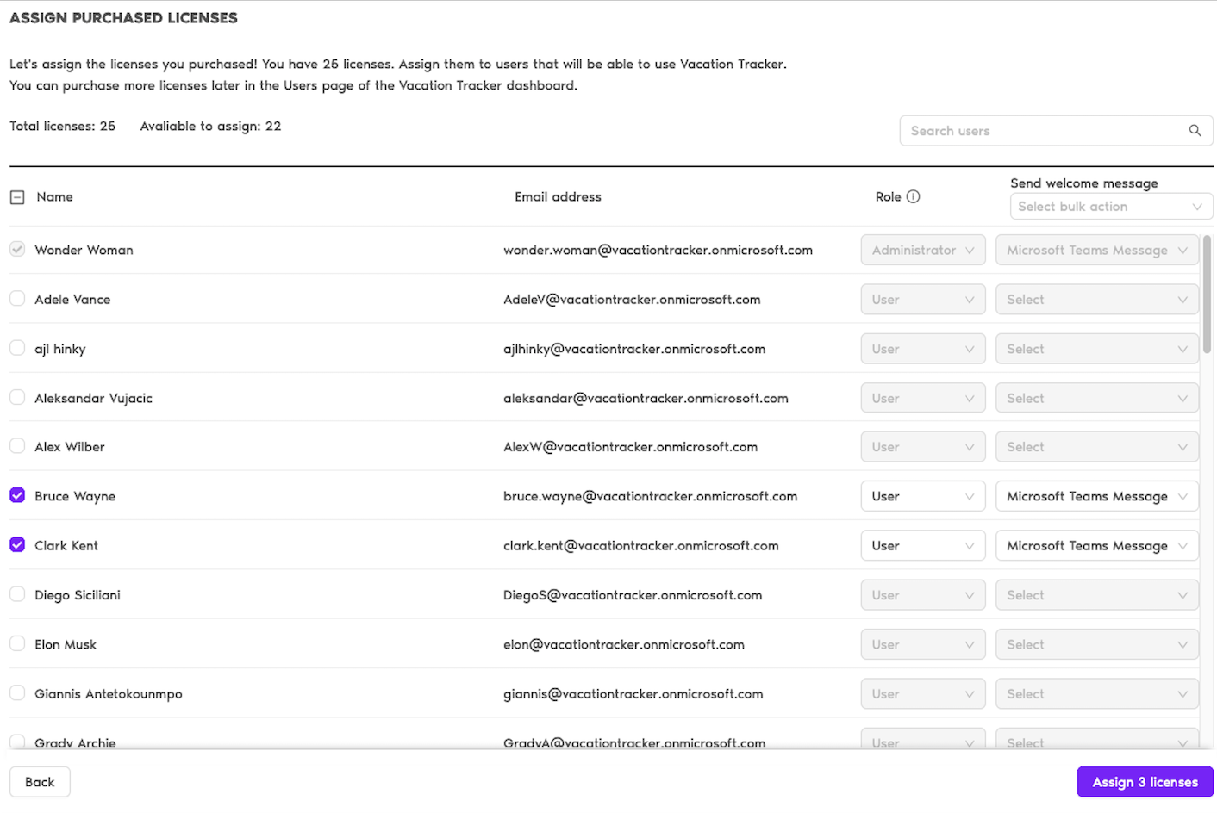The image size is (1217, 813).
Task: Go back with the Back button
Action: [x=40, y=782]
